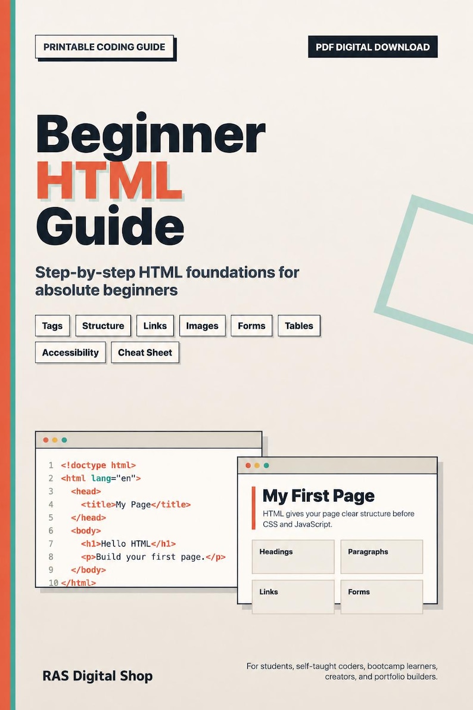Select the Structure topic chip
The width and height of the screenshot is (473, 710).
103,326
